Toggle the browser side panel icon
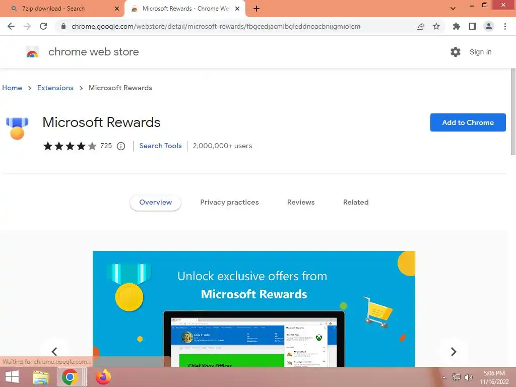 coord(473,26)
